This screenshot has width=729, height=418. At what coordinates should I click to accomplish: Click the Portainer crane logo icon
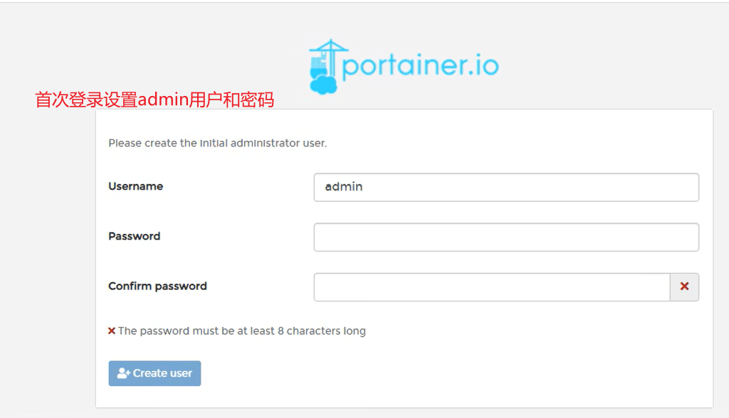coord(328,66)
